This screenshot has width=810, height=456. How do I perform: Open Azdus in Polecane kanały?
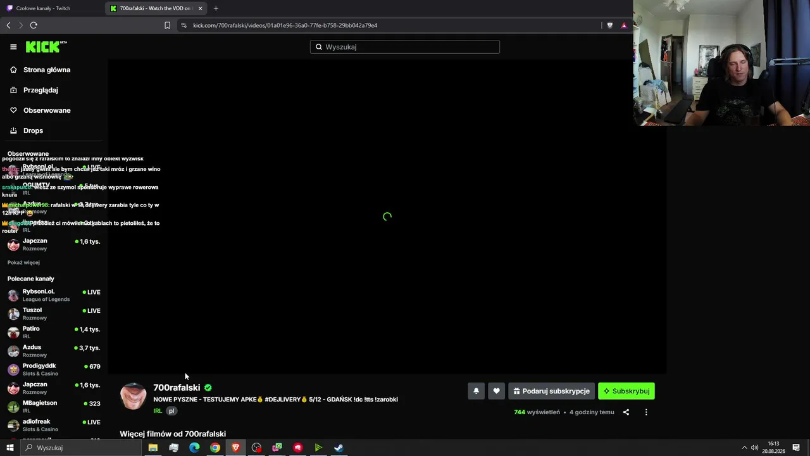point(54,351)
